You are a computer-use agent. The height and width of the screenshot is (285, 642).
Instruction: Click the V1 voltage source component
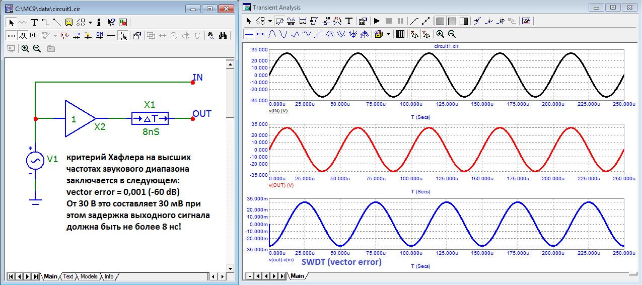[x=35, y=161]
